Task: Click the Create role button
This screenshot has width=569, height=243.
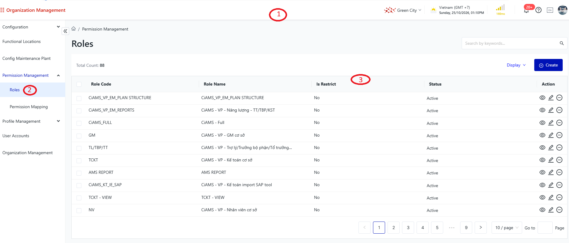Action: click(548, 65)
